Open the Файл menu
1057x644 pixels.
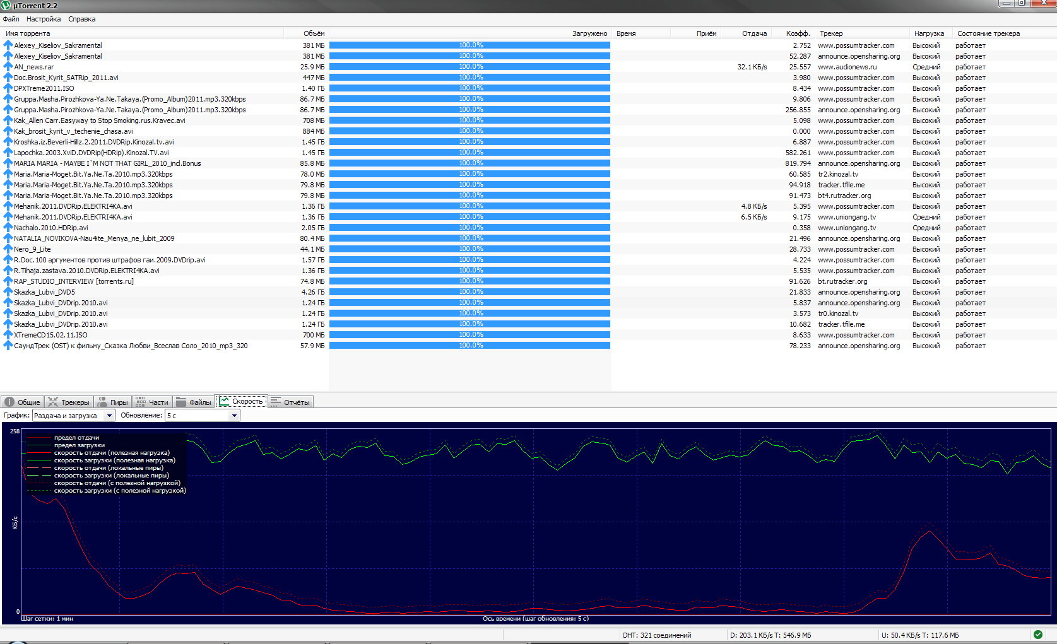11,19
